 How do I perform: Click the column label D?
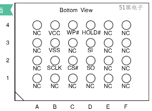click(90, 107)
